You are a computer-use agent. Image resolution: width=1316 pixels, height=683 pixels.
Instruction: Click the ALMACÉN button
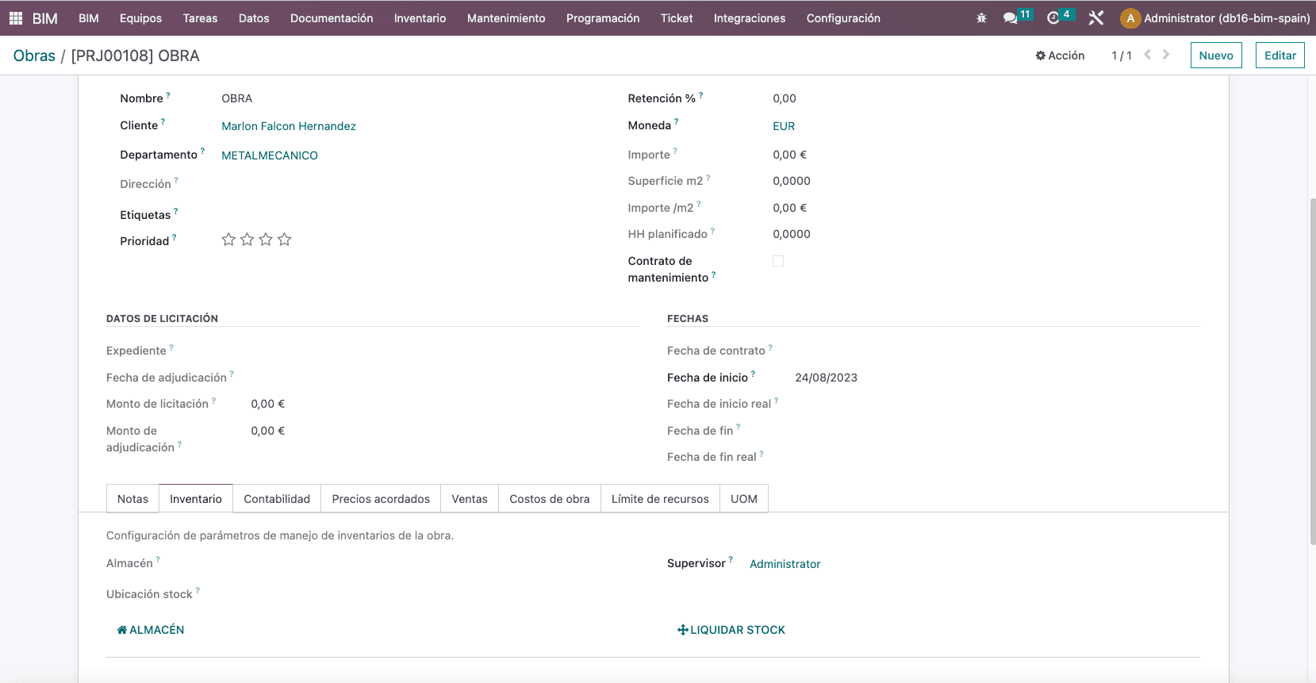point(151,630)
